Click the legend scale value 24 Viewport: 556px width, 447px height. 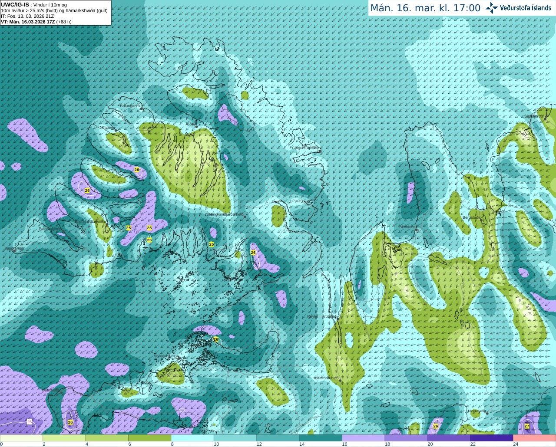[x=516, y=444]
